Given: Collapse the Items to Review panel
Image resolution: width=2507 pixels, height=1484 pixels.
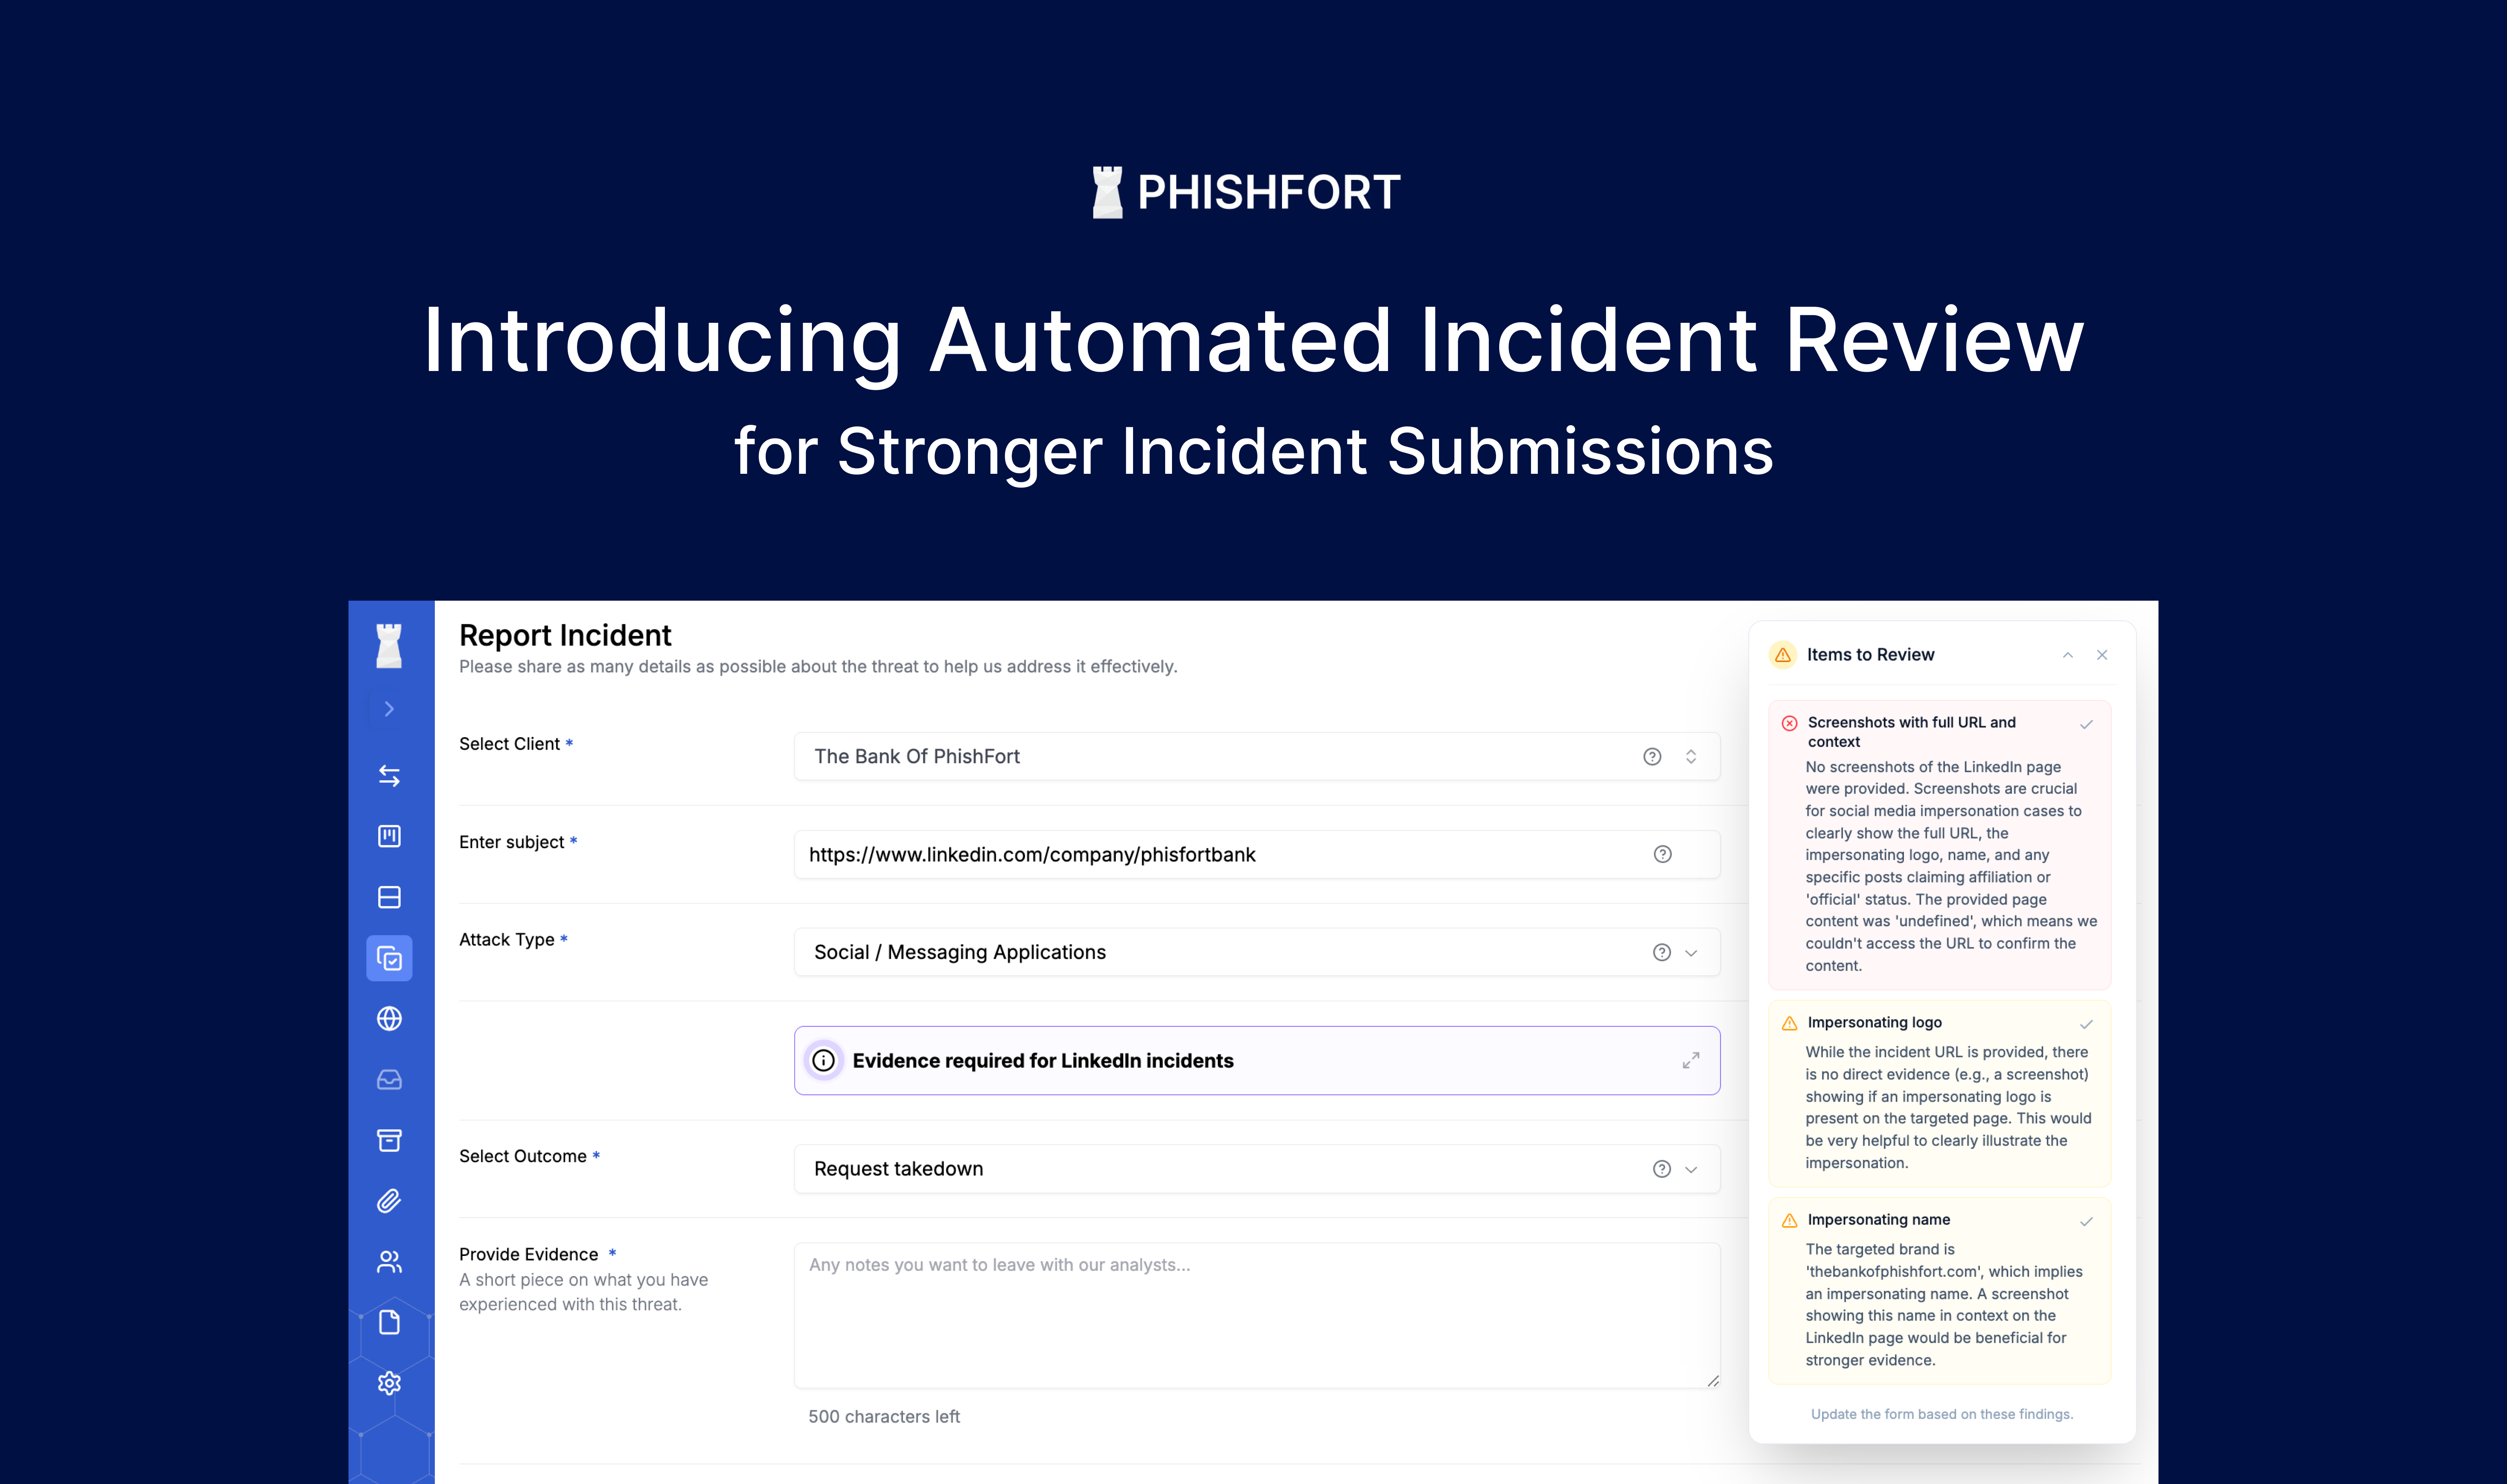Looking at the screenshot, I should coord(2068,655).
